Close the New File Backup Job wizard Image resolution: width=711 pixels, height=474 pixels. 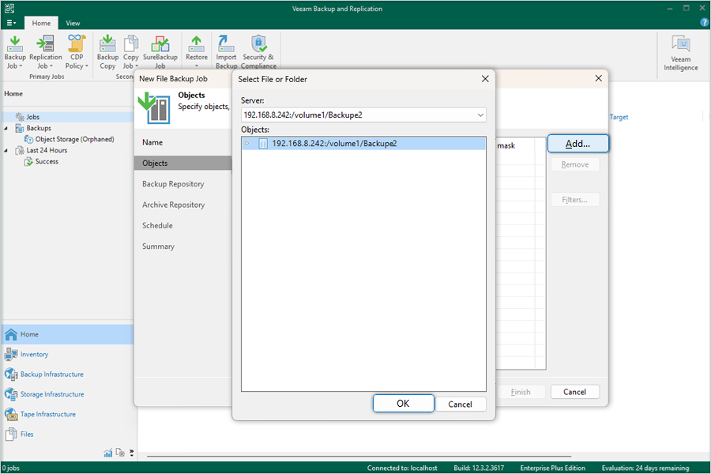[599, 78]
